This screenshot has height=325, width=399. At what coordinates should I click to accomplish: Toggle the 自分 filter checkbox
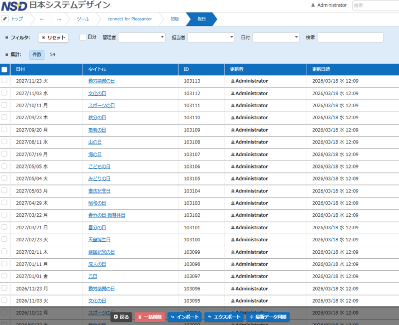(x=83, y=37)
